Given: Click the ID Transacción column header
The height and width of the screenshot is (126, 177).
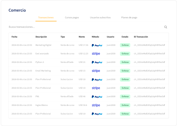Looking at the screenshot, I should pyautogui.click(x=141, y=37).
